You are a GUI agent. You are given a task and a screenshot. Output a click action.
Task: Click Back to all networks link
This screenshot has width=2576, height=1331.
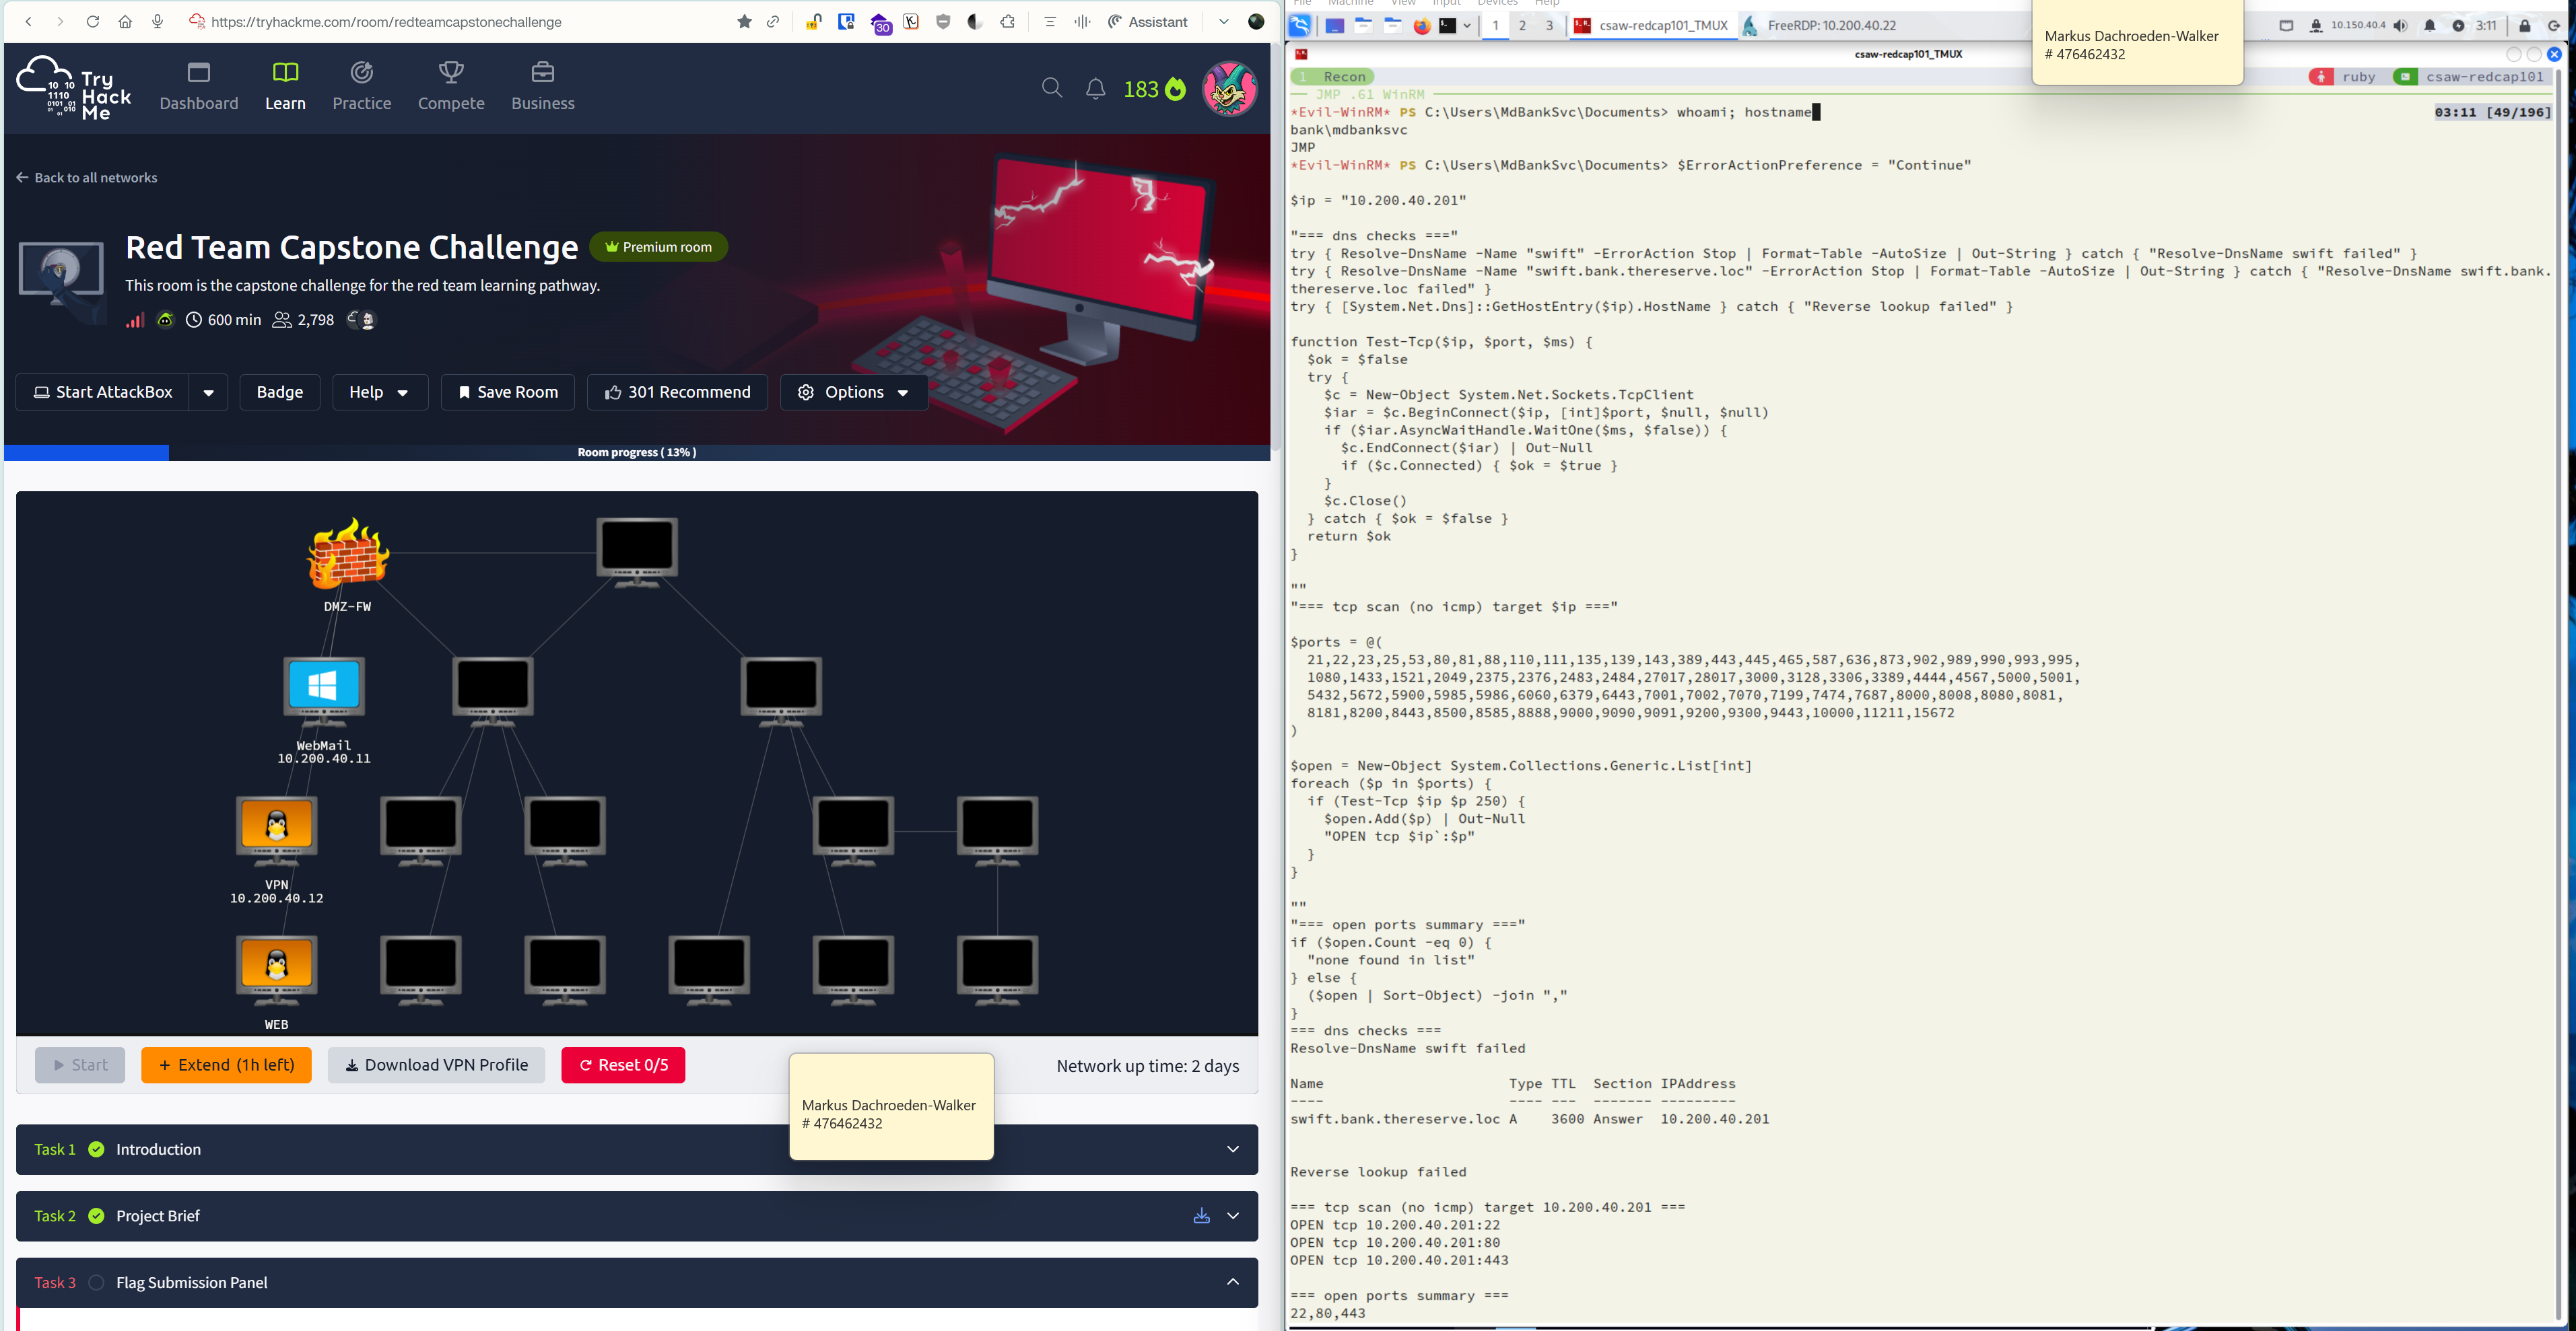[x=87, y=178]
